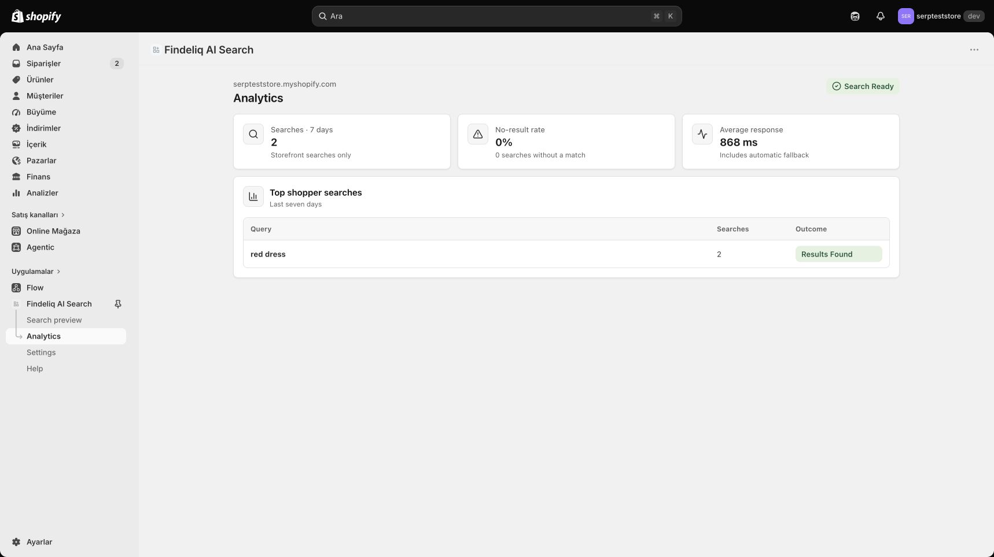Viewport: 994px width, 557px height.
Task: Click the İndirimler discount icon
Action: [x=16, y=128]
